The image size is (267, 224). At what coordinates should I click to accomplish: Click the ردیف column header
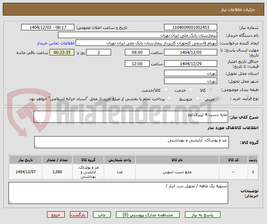click(253, 160)
